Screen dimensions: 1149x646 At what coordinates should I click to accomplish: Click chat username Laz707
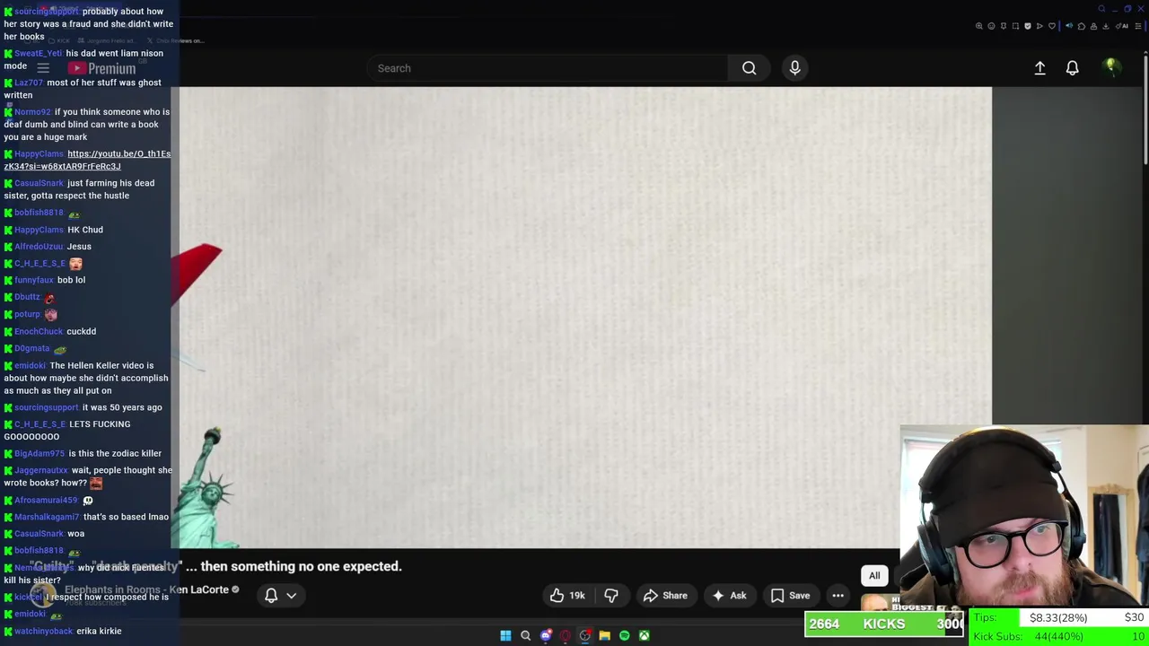(29, 83)
